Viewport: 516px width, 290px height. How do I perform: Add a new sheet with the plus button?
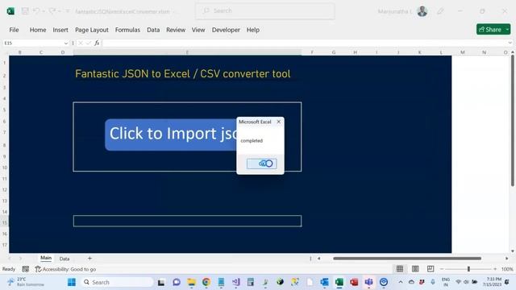click(89, 259)
